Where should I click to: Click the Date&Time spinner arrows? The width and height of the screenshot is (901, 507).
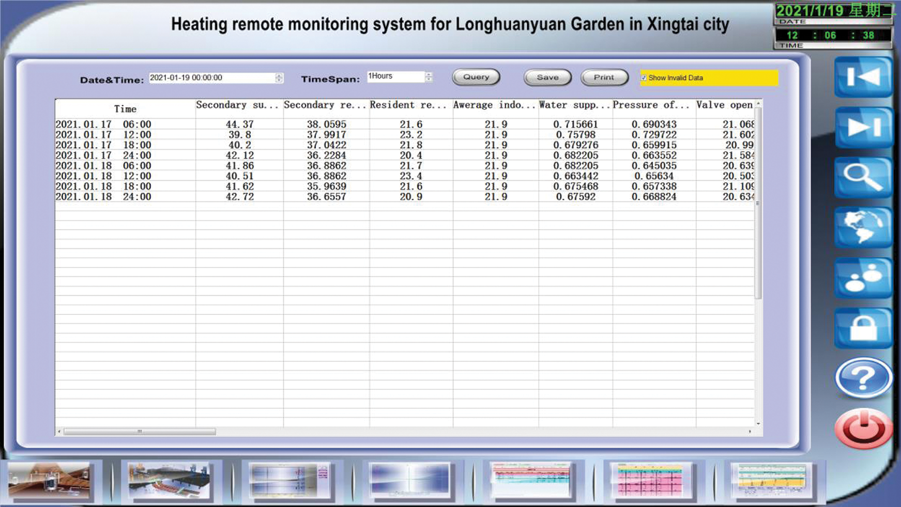(279, 78)
